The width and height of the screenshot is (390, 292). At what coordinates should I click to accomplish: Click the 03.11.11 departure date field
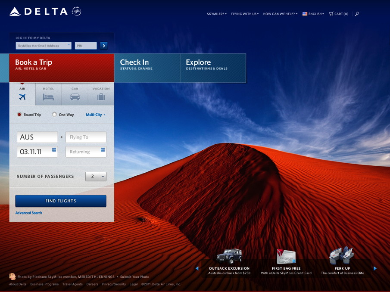[37, 152]
